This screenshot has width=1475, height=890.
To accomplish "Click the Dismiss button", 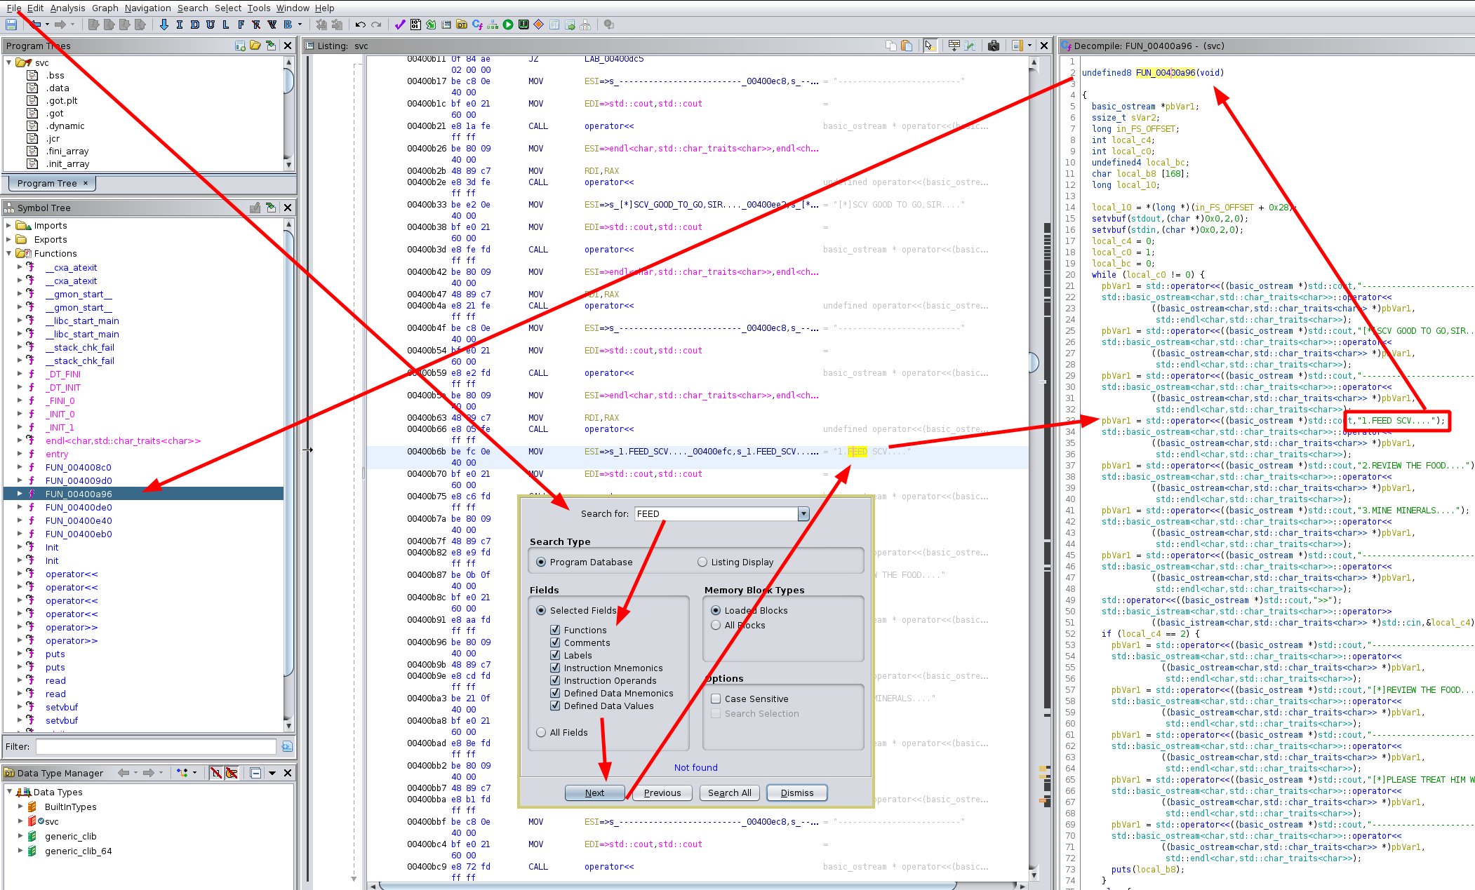I will [797, 793].
